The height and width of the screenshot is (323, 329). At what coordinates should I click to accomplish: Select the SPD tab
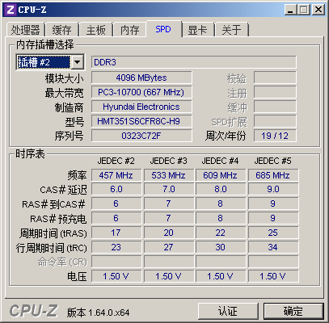click(163, 29)
